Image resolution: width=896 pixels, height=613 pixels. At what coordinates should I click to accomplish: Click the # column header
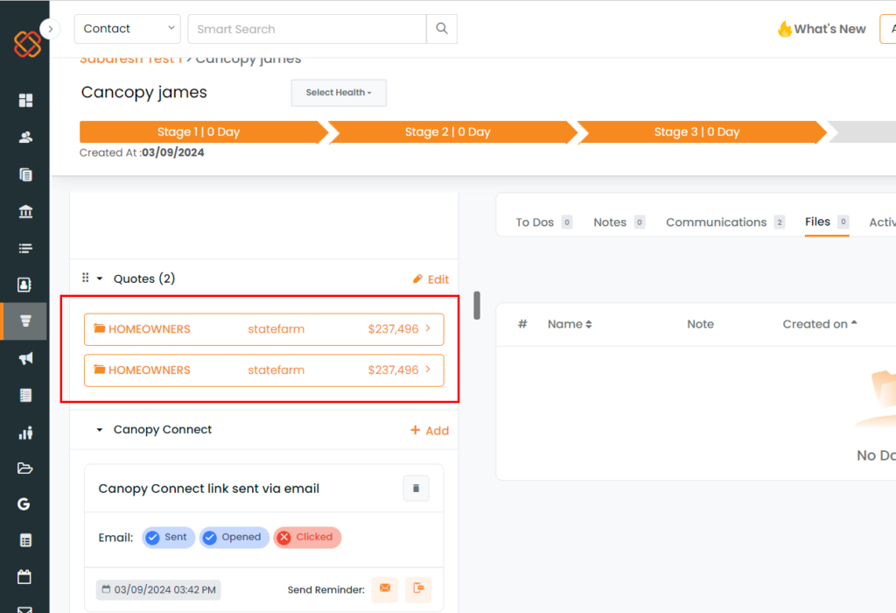tap(522, 324)
